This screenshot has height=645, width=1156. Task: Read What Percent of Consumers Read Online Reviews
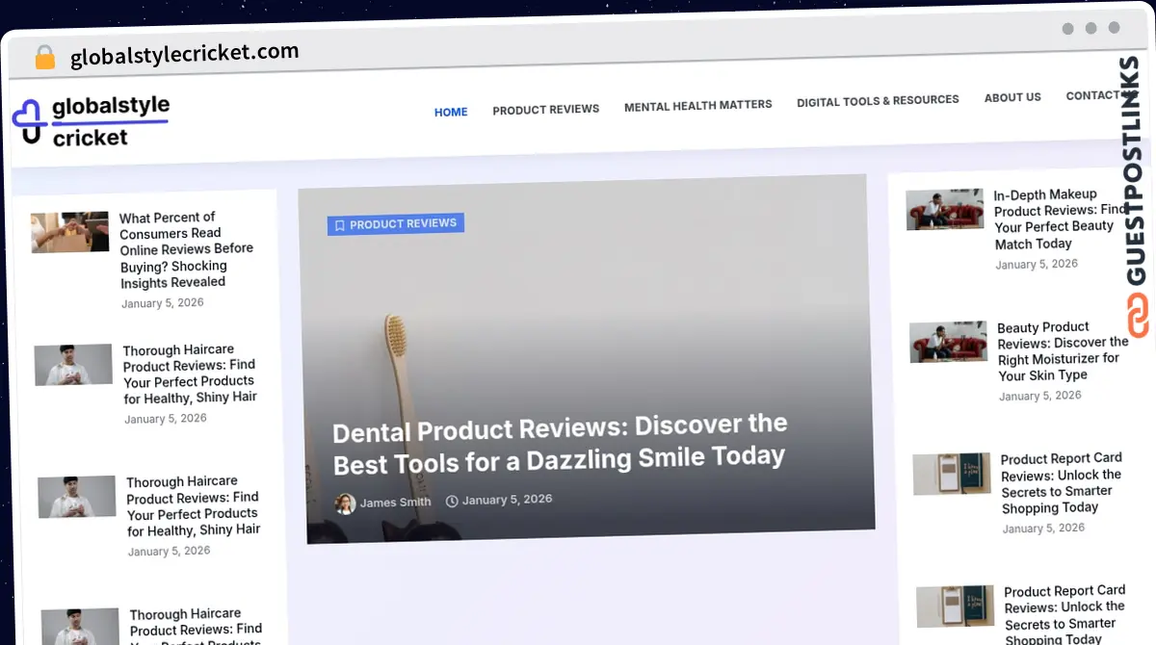click(186, 249)
